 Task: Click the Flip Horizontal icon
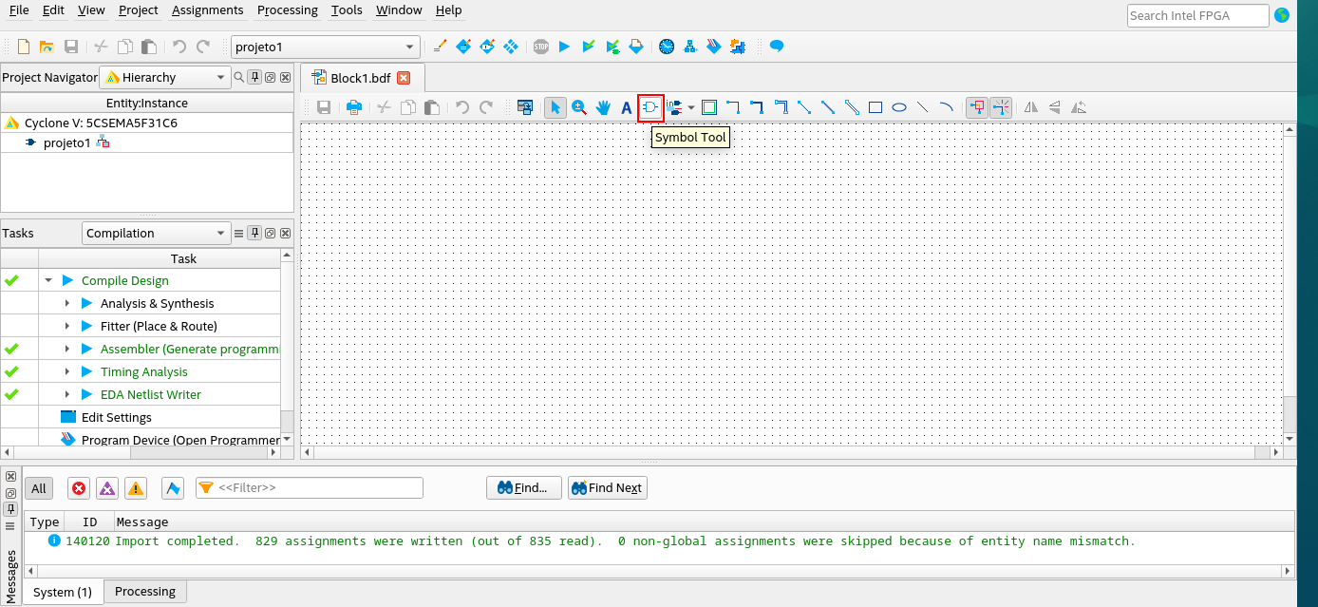click(x=1031, y=107)
